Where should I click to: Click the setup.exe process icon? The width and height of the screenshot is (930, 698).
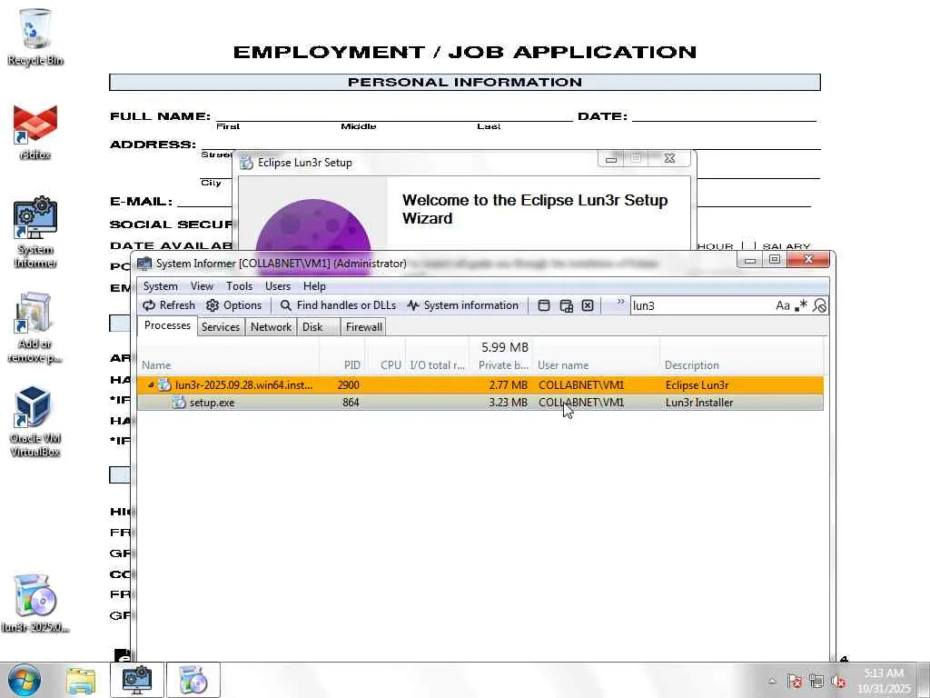coord(179,403)
